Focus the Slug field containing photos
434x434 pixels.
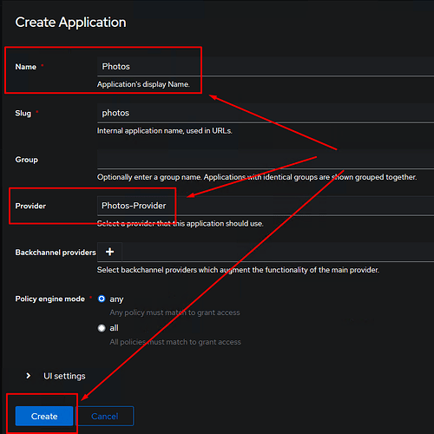pyautogui.click(x=266, y=113)
